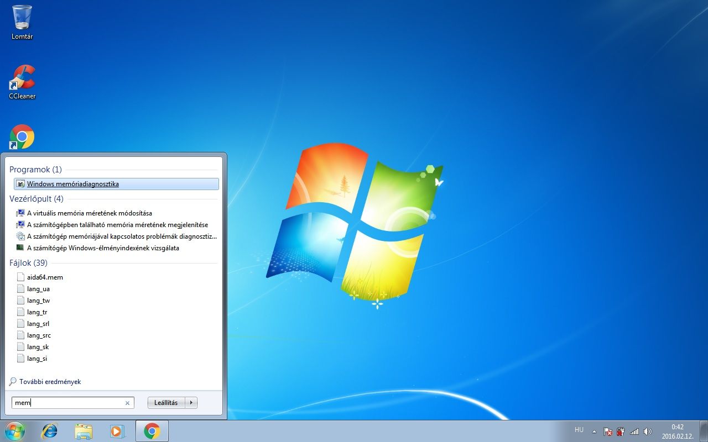Open 'A virtuális memória méretének módosítása'
The width and height of the screenshot is (708, 442).
click(x=89, y=213)
